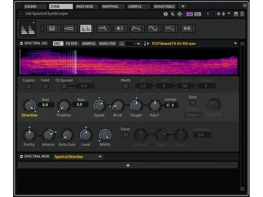
Task: Select the amplifier speaker section icon
Action: [x=119, y=28]
